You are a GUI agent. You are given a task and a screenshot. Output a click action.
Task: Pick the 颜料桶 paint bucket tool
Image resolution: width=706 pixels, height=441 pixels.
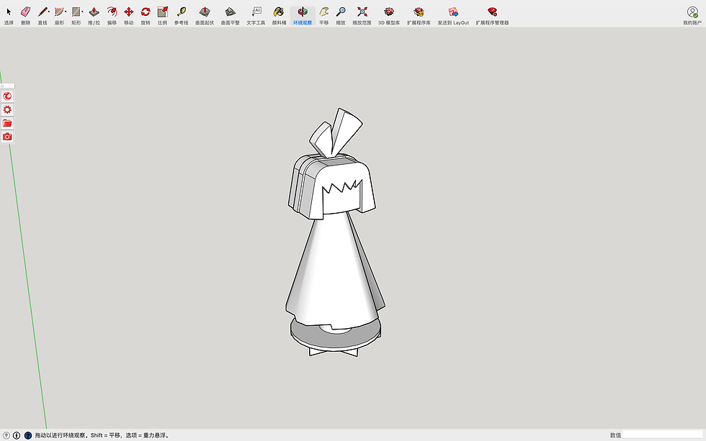(x=279, y=12)
